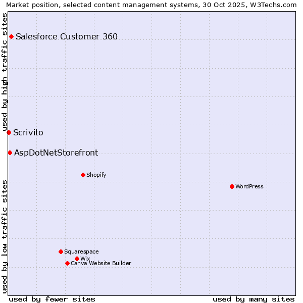Click the red marker for Salesforce Customer 360

(11, 36)
